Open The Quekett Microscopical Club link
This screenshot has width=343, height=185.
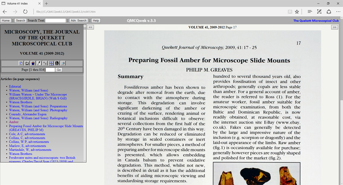click(x=316, y=21)
